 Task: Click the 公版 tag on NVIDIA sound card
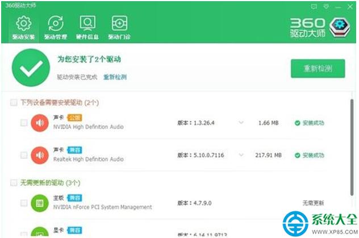click(x=74, y=117)
